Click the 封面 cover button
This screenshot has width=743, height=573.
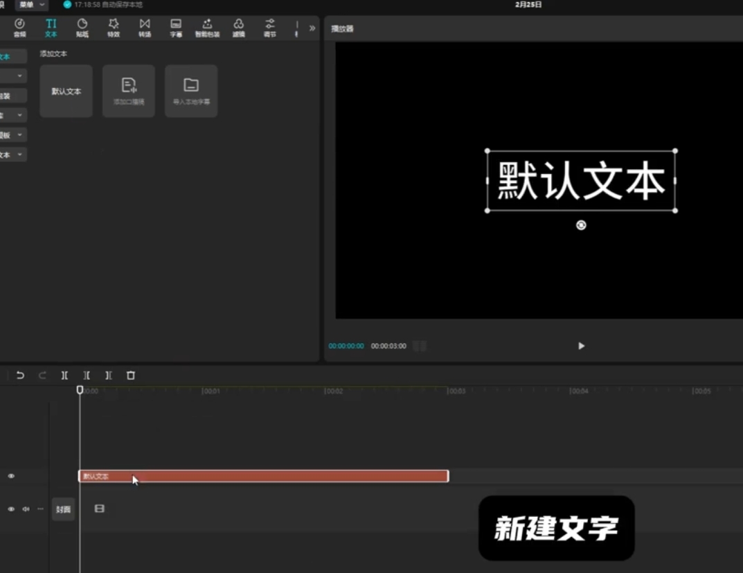pos(63,509)
